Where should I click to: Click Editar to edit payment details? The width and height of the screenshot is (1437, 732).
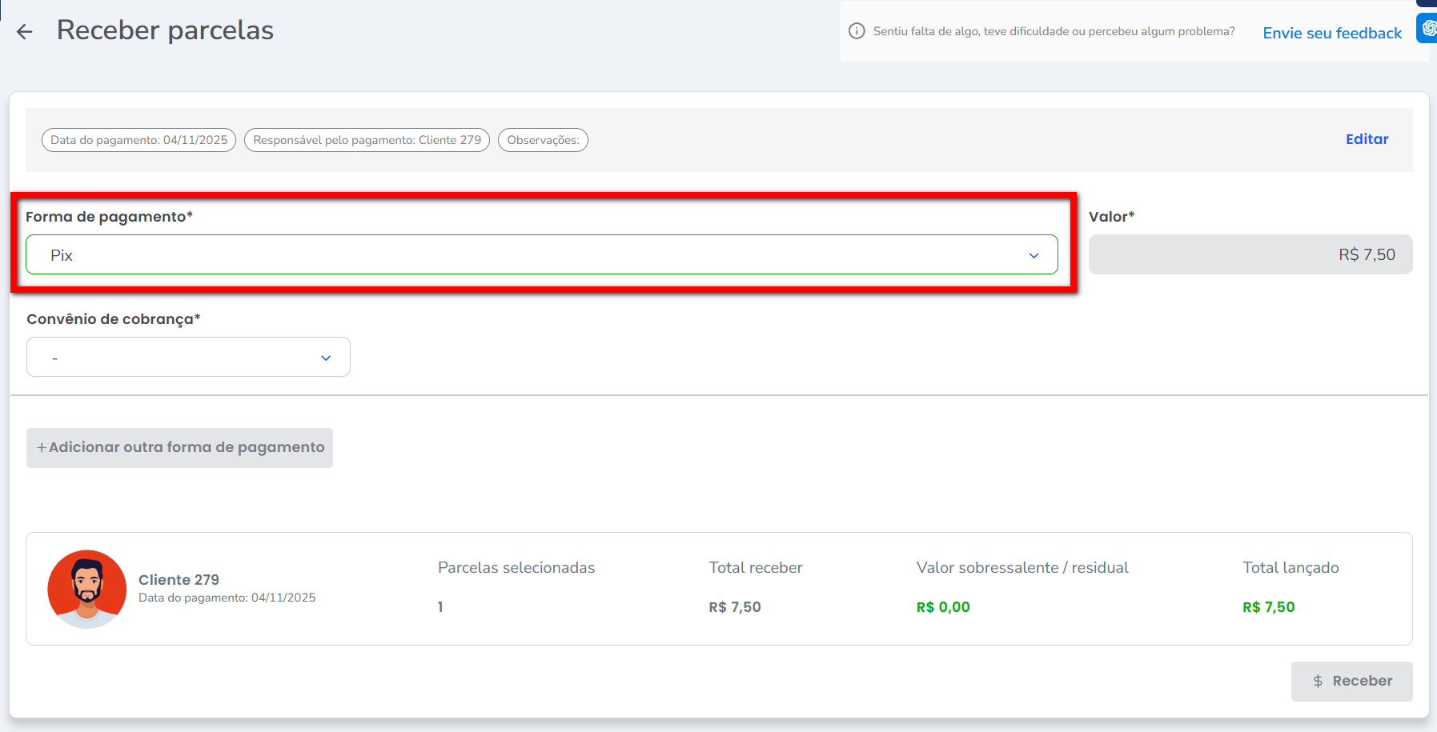tap(1367, 139)
